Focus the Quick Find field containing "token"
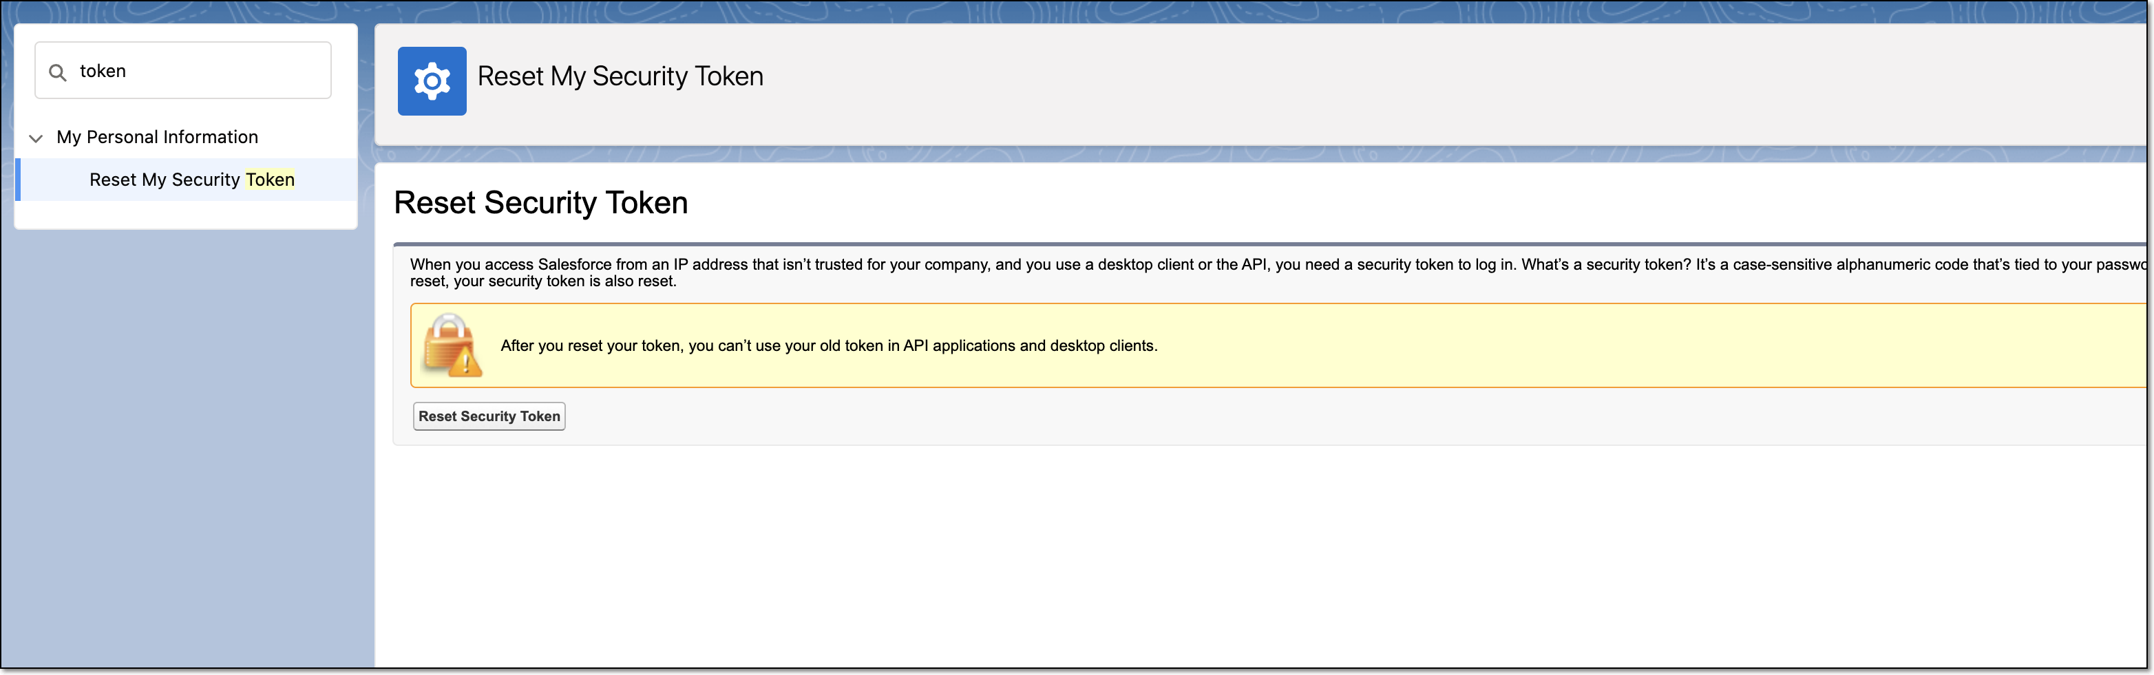 (x=201, y=71)
